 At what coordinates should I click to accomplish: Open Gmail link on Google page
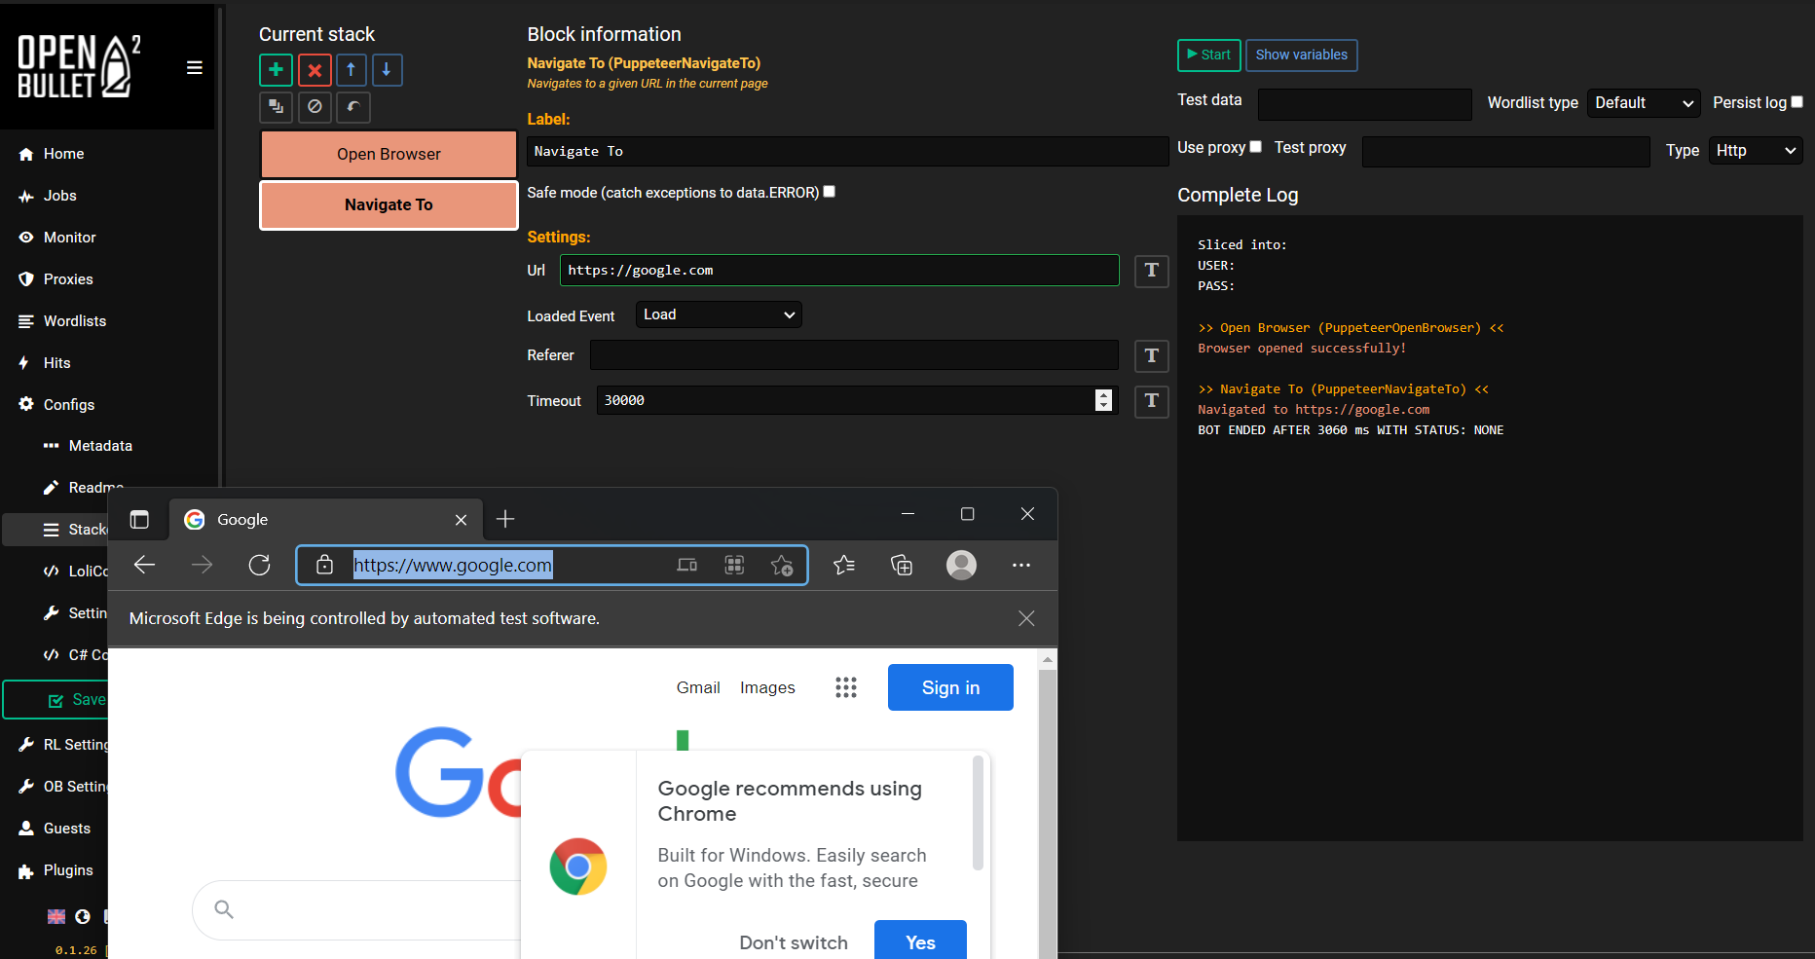click(698, 687)
